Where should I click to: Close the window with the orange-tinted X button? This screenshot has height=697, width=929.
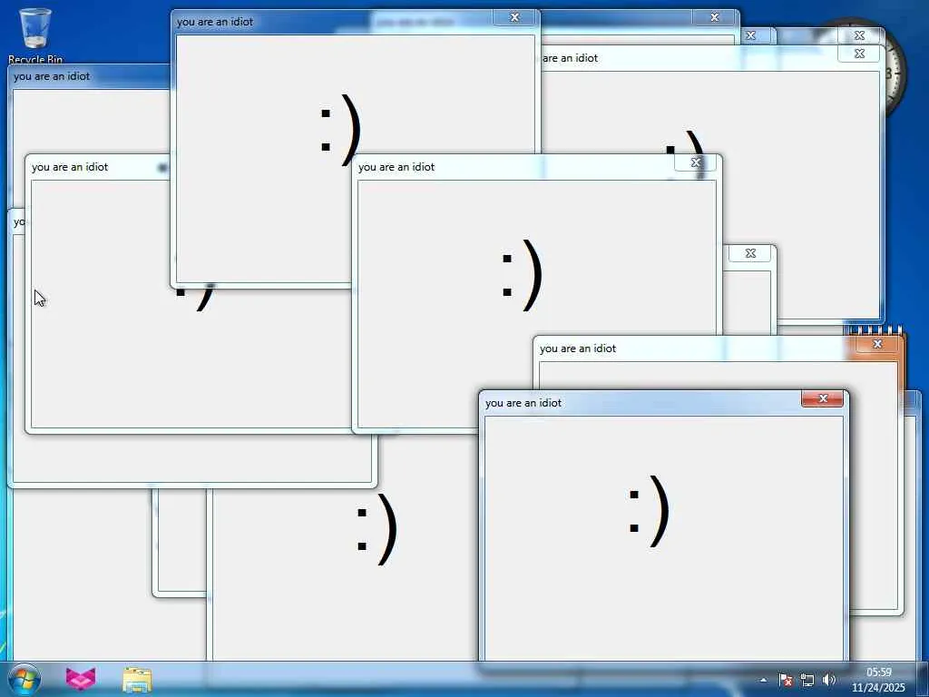877,344
